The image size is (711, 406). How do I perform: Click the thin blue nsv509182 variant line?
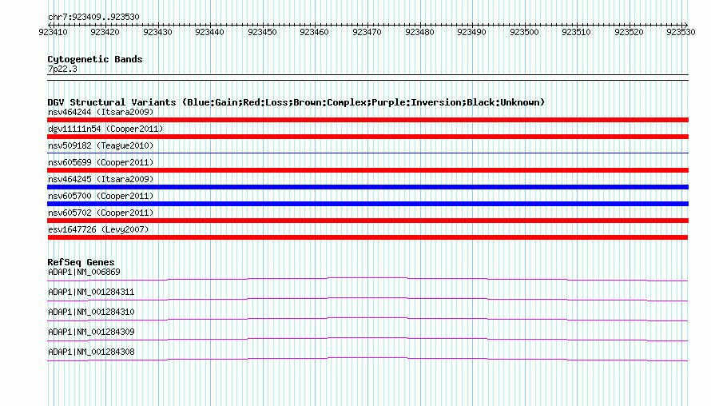point(367,153)
